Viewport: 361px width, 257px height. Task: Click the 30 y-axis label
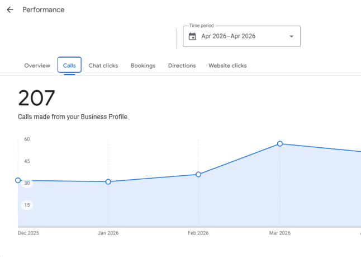click(27, 183)
